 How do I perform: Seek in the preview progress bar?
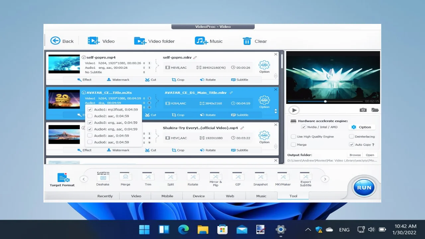(325, 101)
